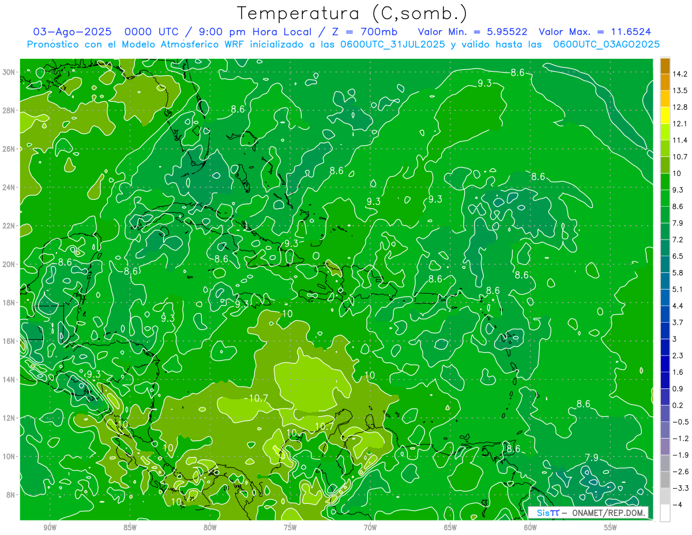The height and width of the screenshot is (535, 692).
Task: Click the 28N latitude axis label
Action: point(10,110)
